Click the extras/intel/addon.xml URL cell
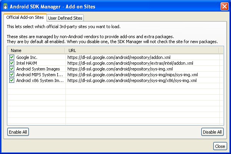 pos(130,63)
